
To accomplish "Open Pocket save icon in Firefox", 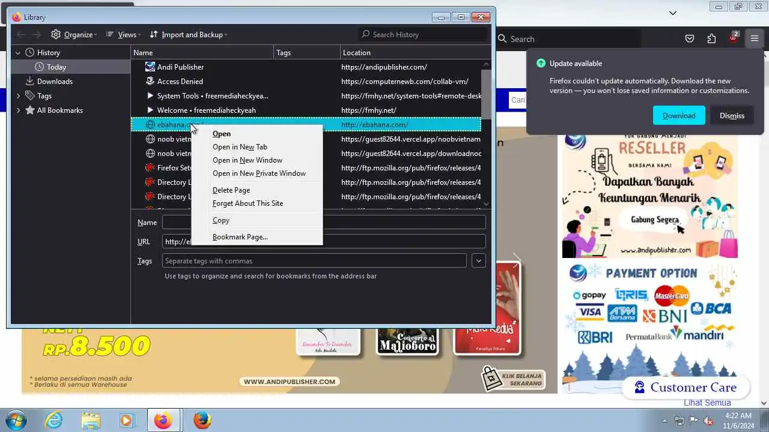I will [690, 39].
